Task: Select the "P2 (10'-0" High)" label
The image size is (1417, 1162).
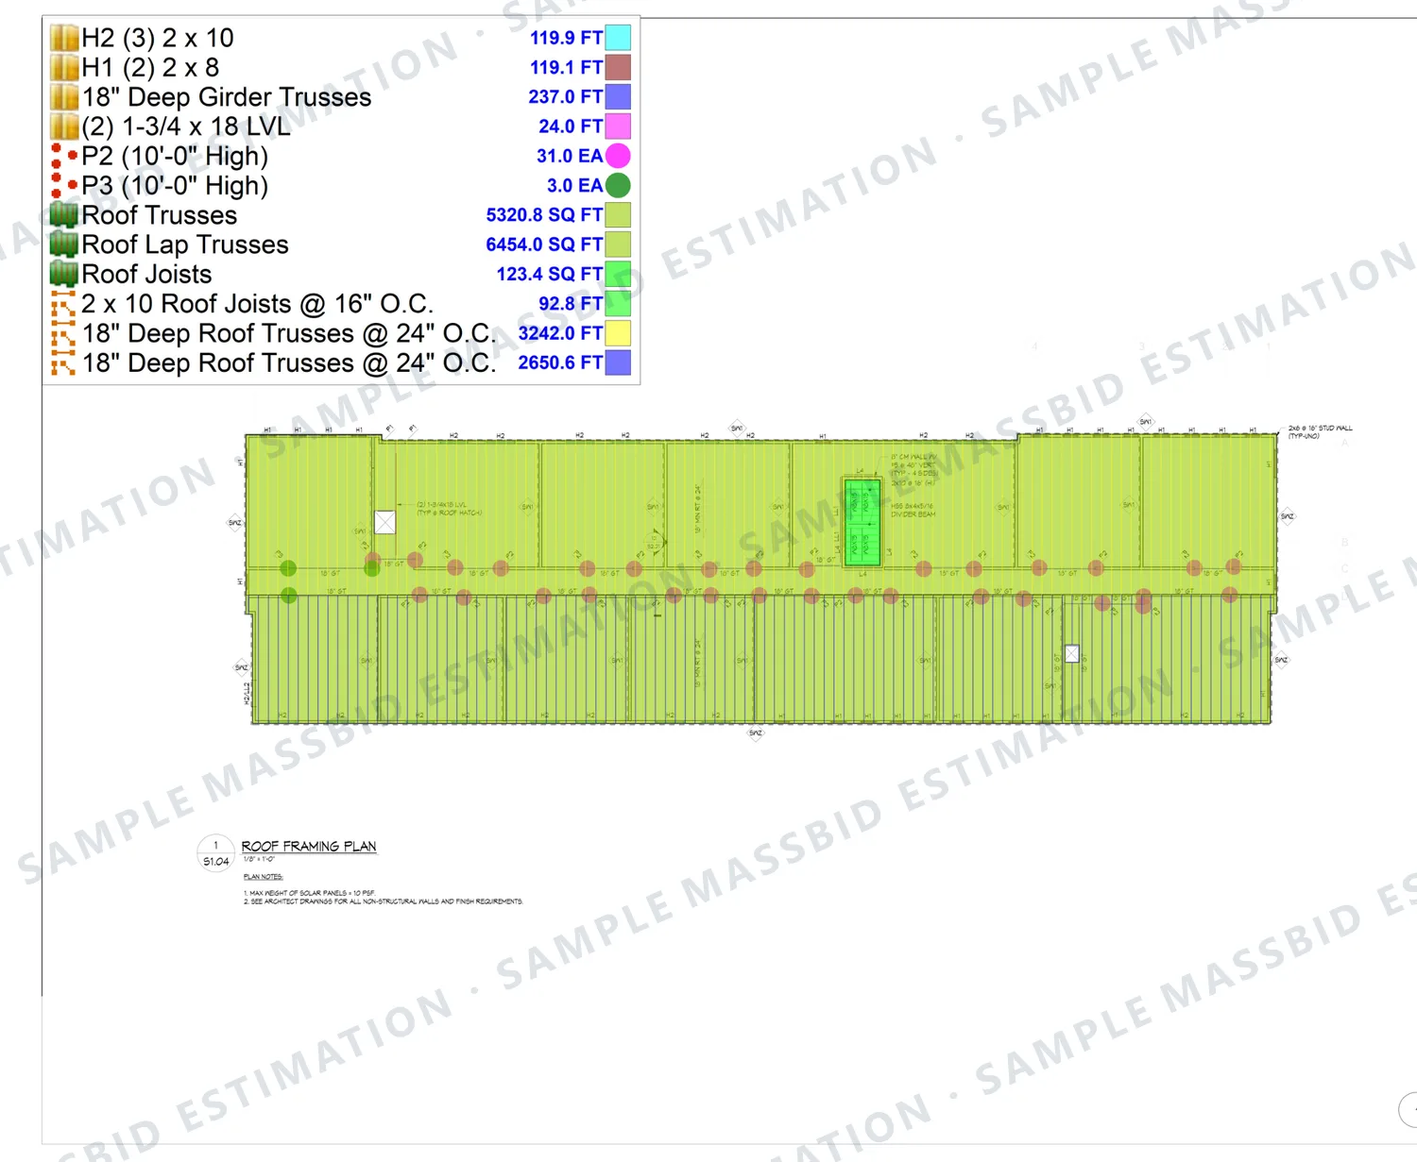Action: 175,156
